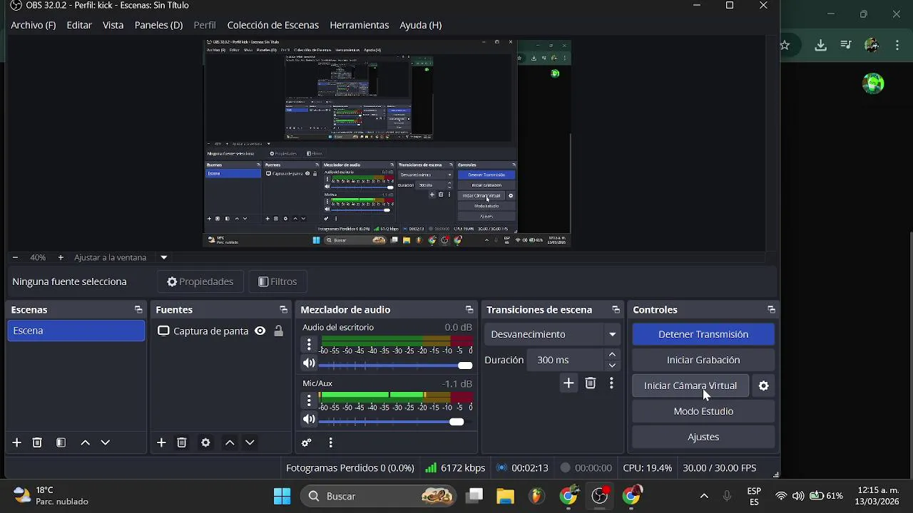Open transition properties three dots
This screenshot has width=913, height=513.
[611, 383]
